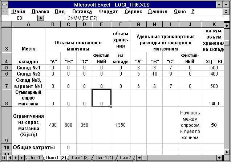Open the Вид menu

tap(60, 12)
